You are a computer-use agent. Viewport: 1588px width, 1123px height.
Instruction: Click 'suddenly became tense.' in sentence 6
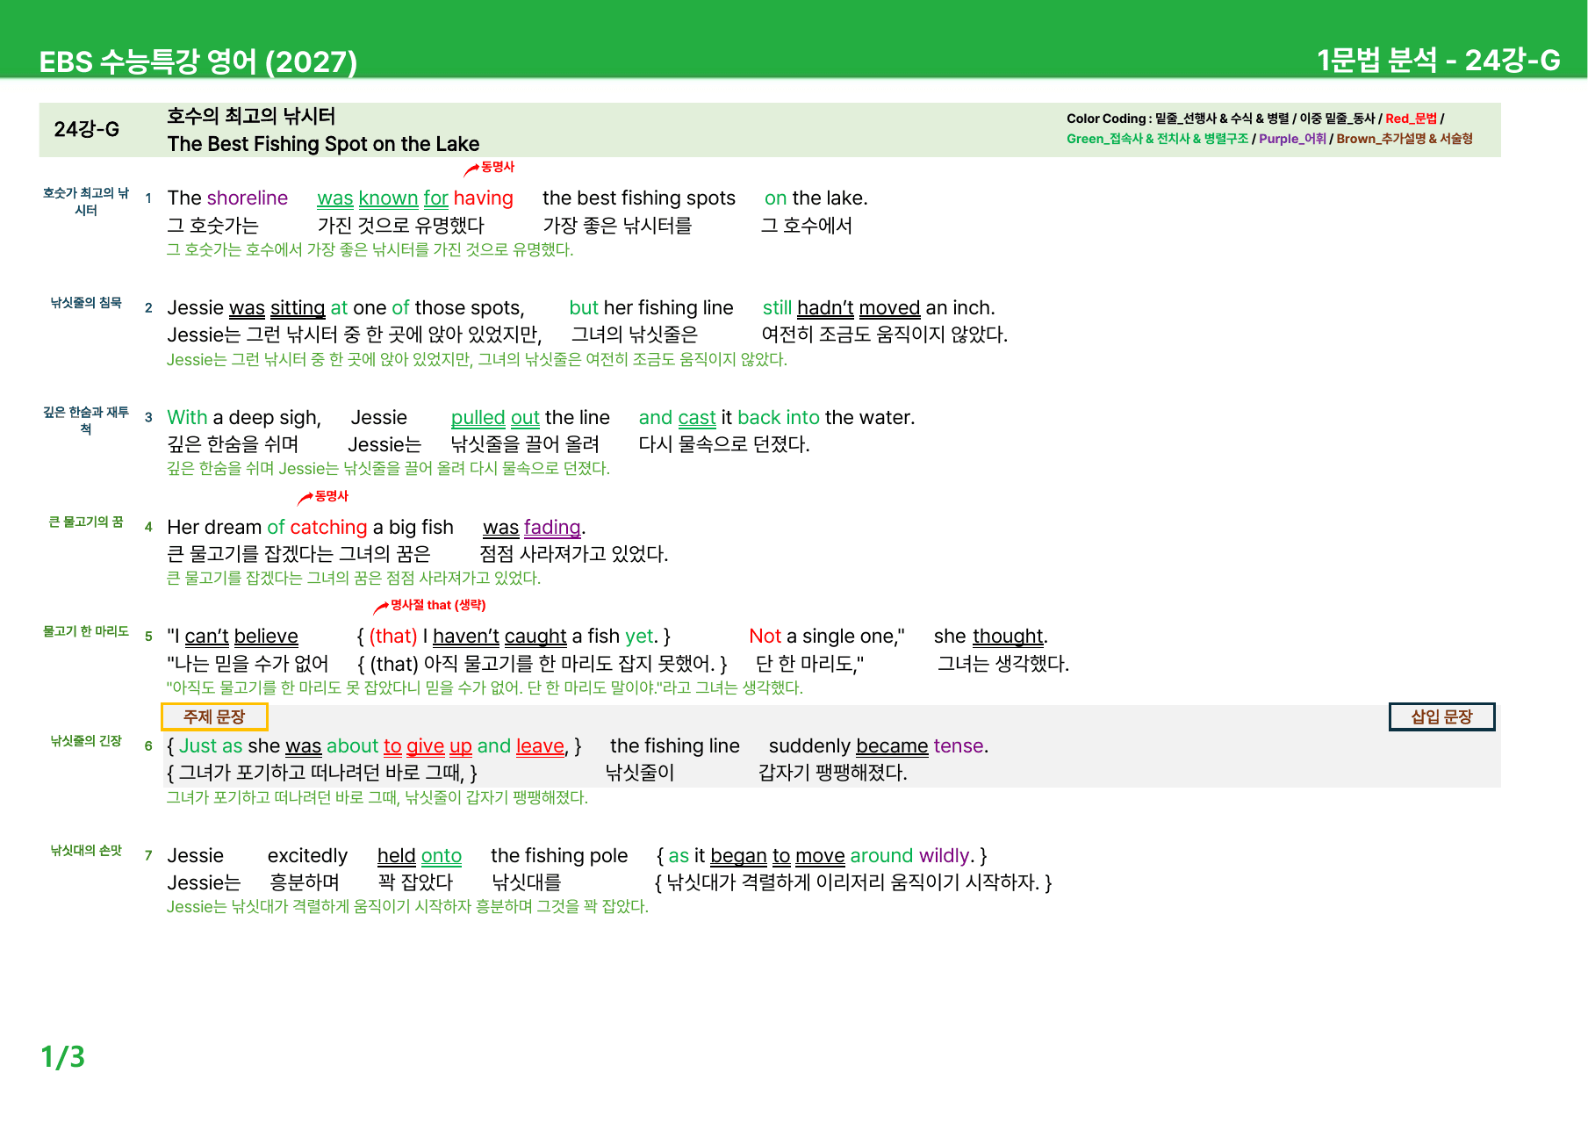tap(879, 746)
